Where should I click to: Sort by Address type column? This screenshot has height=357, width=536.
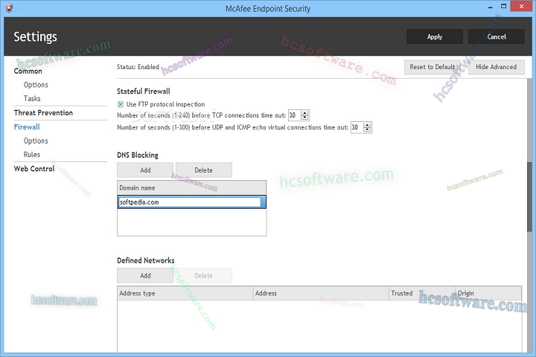185,294
